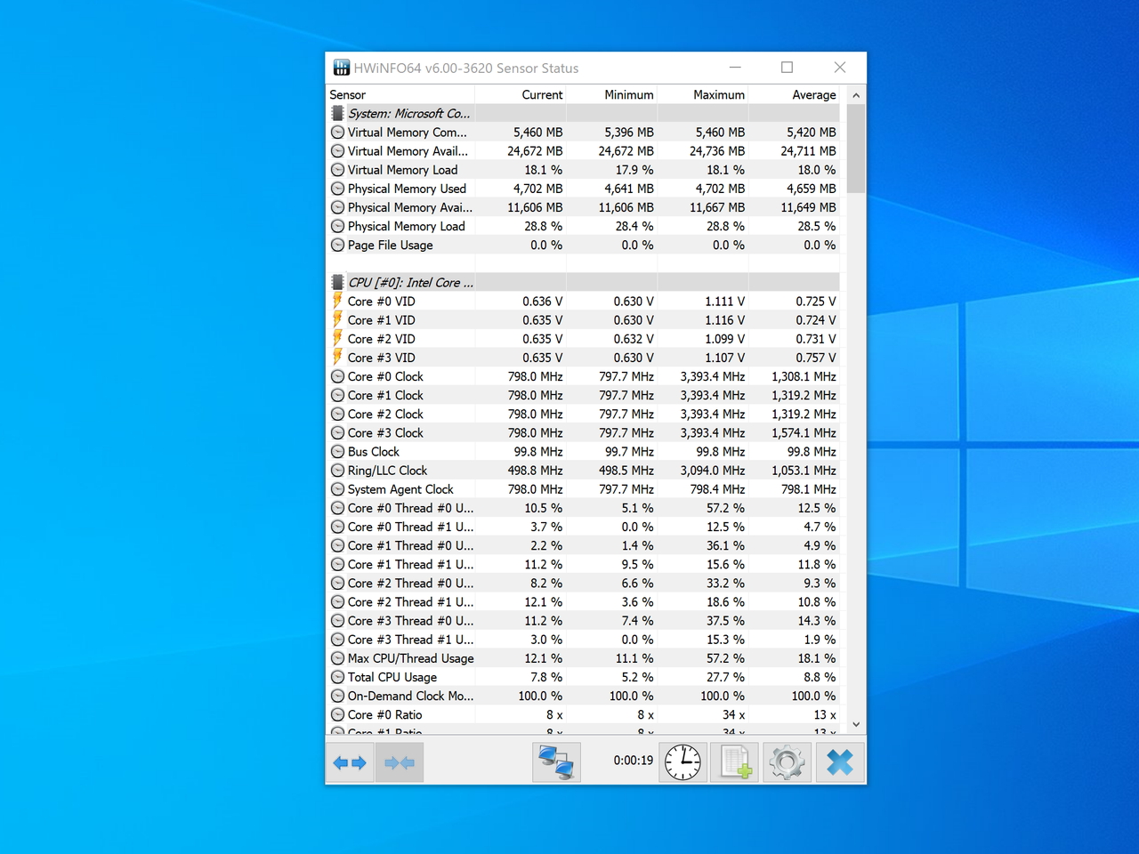Open the network remote monitoring icon
The width and height of the screenshot is (1139, 854).
tap(556, 762)
